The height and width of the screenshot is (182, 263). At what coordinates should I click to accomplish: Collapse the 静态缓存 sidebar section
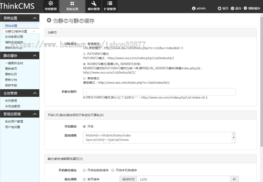(x=35, y=56)
